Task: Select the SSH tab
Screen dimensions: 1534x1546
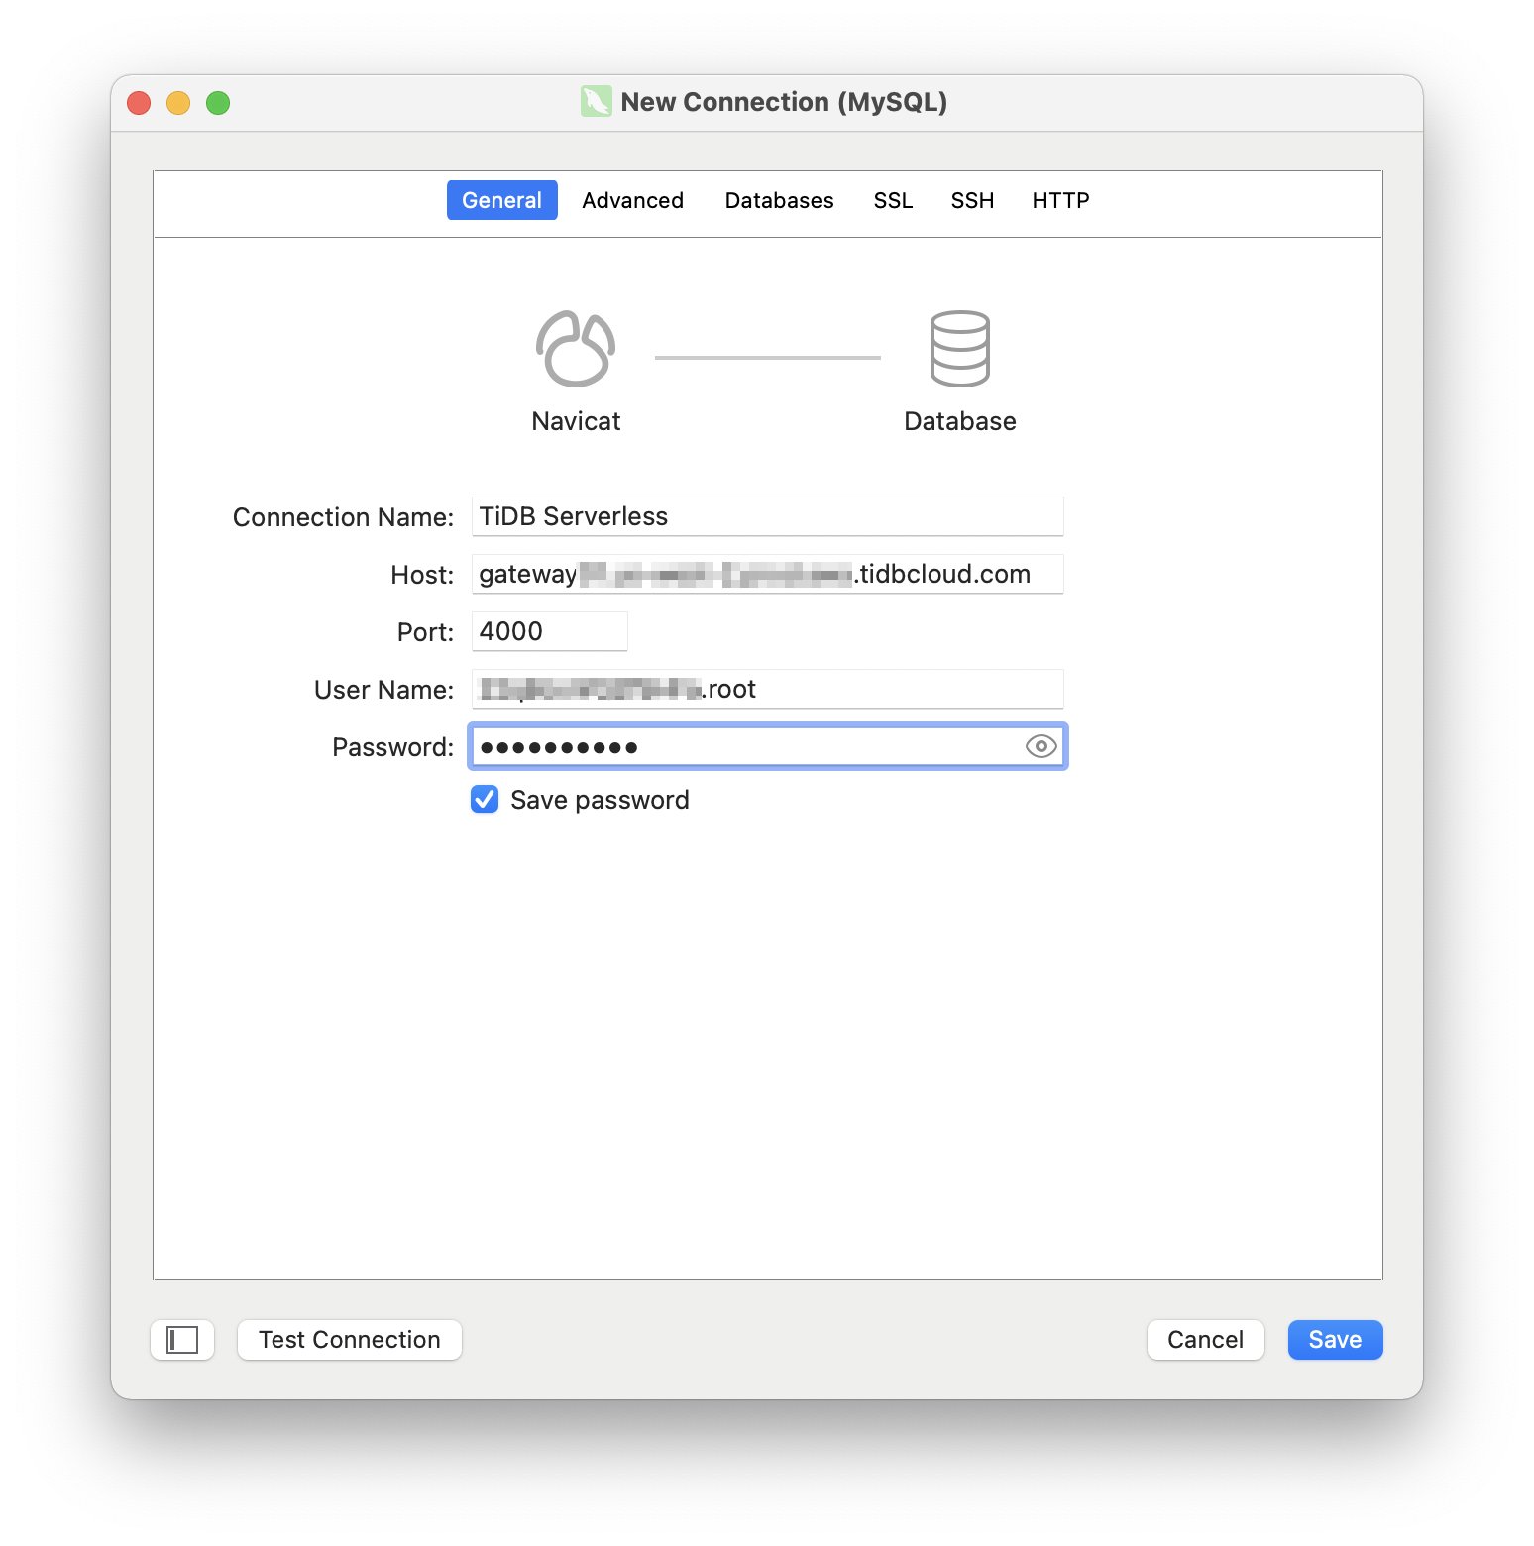Action: pos(972,200)
